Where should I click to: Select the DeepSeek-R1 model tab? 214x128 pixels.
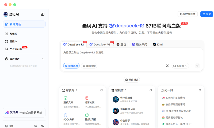[74, 44]
